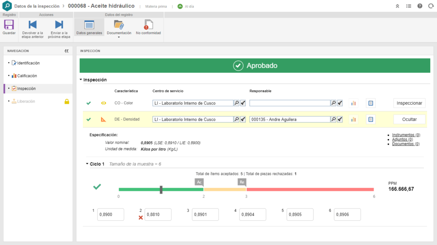Click sample 2 value field 0,8810
This screenshot has height=245, width=437.
pos(158,215)
